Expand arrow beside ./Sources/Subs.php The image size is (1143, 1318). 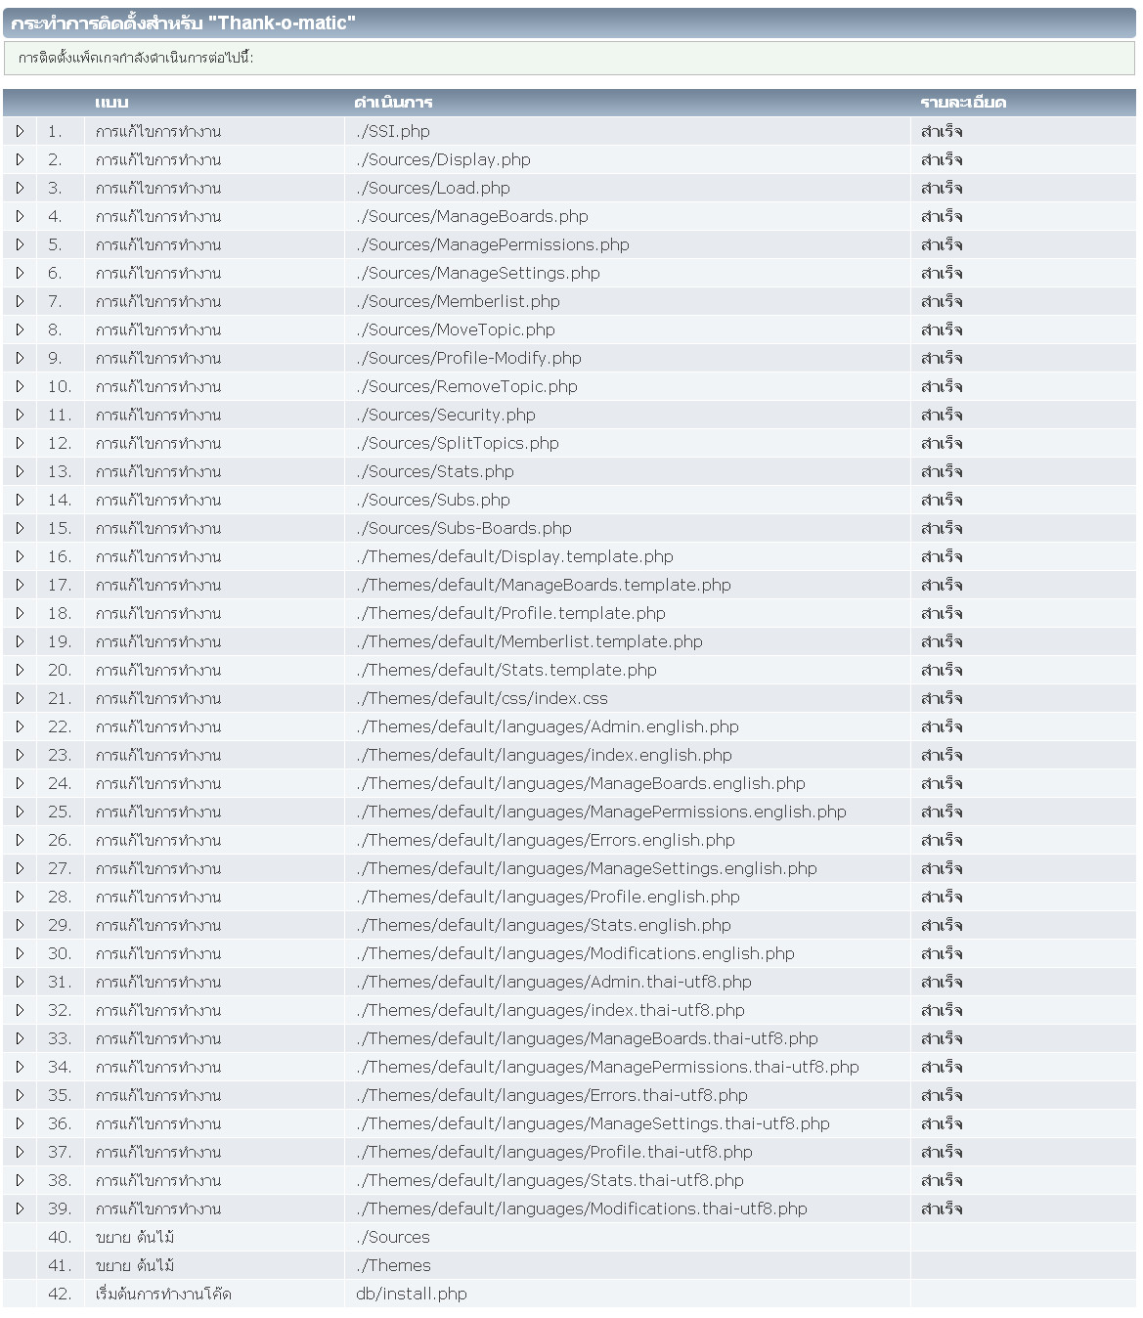(x=20, y=500)
